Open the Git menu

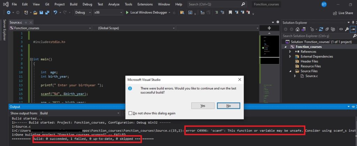(x=47, y=4)
